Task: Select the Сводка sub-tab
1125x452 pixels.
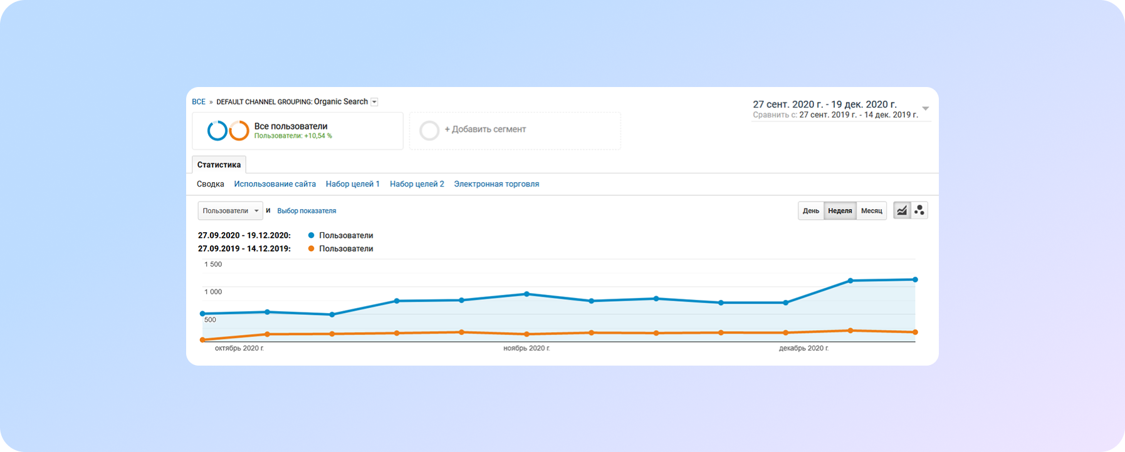Action: coord(211,184)
